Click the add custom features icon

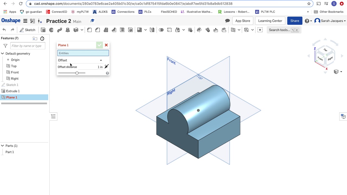click(x=260, y=30)
